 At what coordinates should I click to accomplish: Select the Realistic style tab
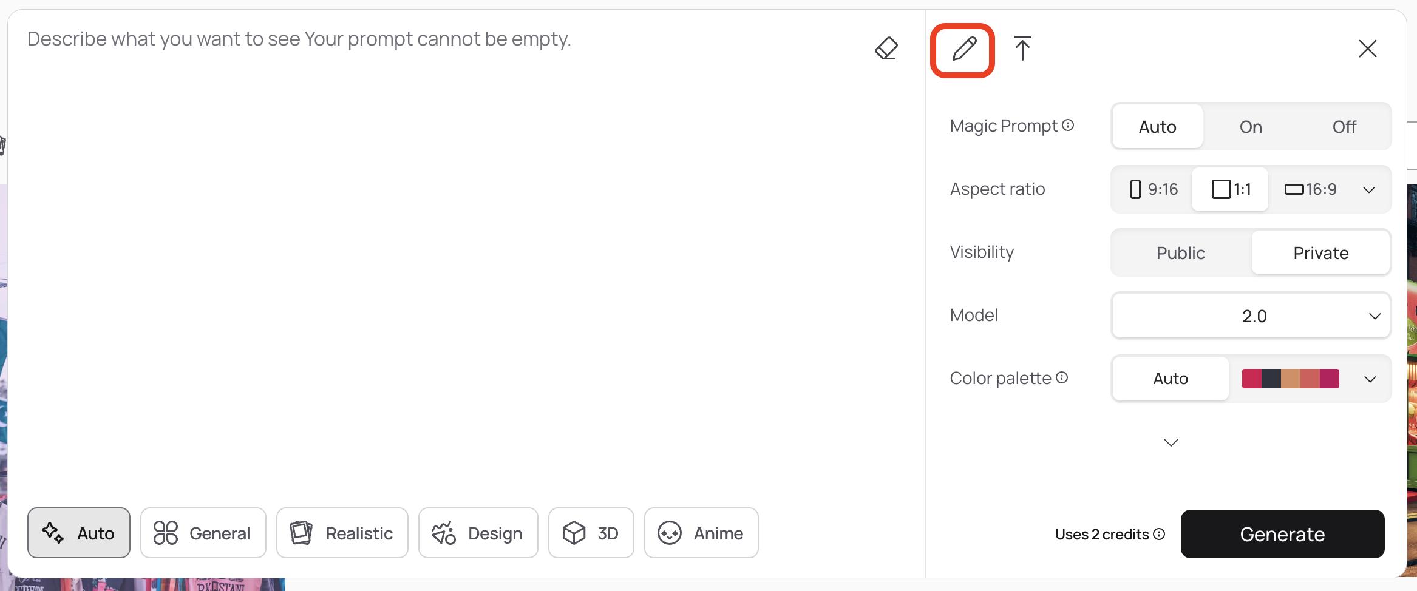pyautogui.click(x=342, y=533)
